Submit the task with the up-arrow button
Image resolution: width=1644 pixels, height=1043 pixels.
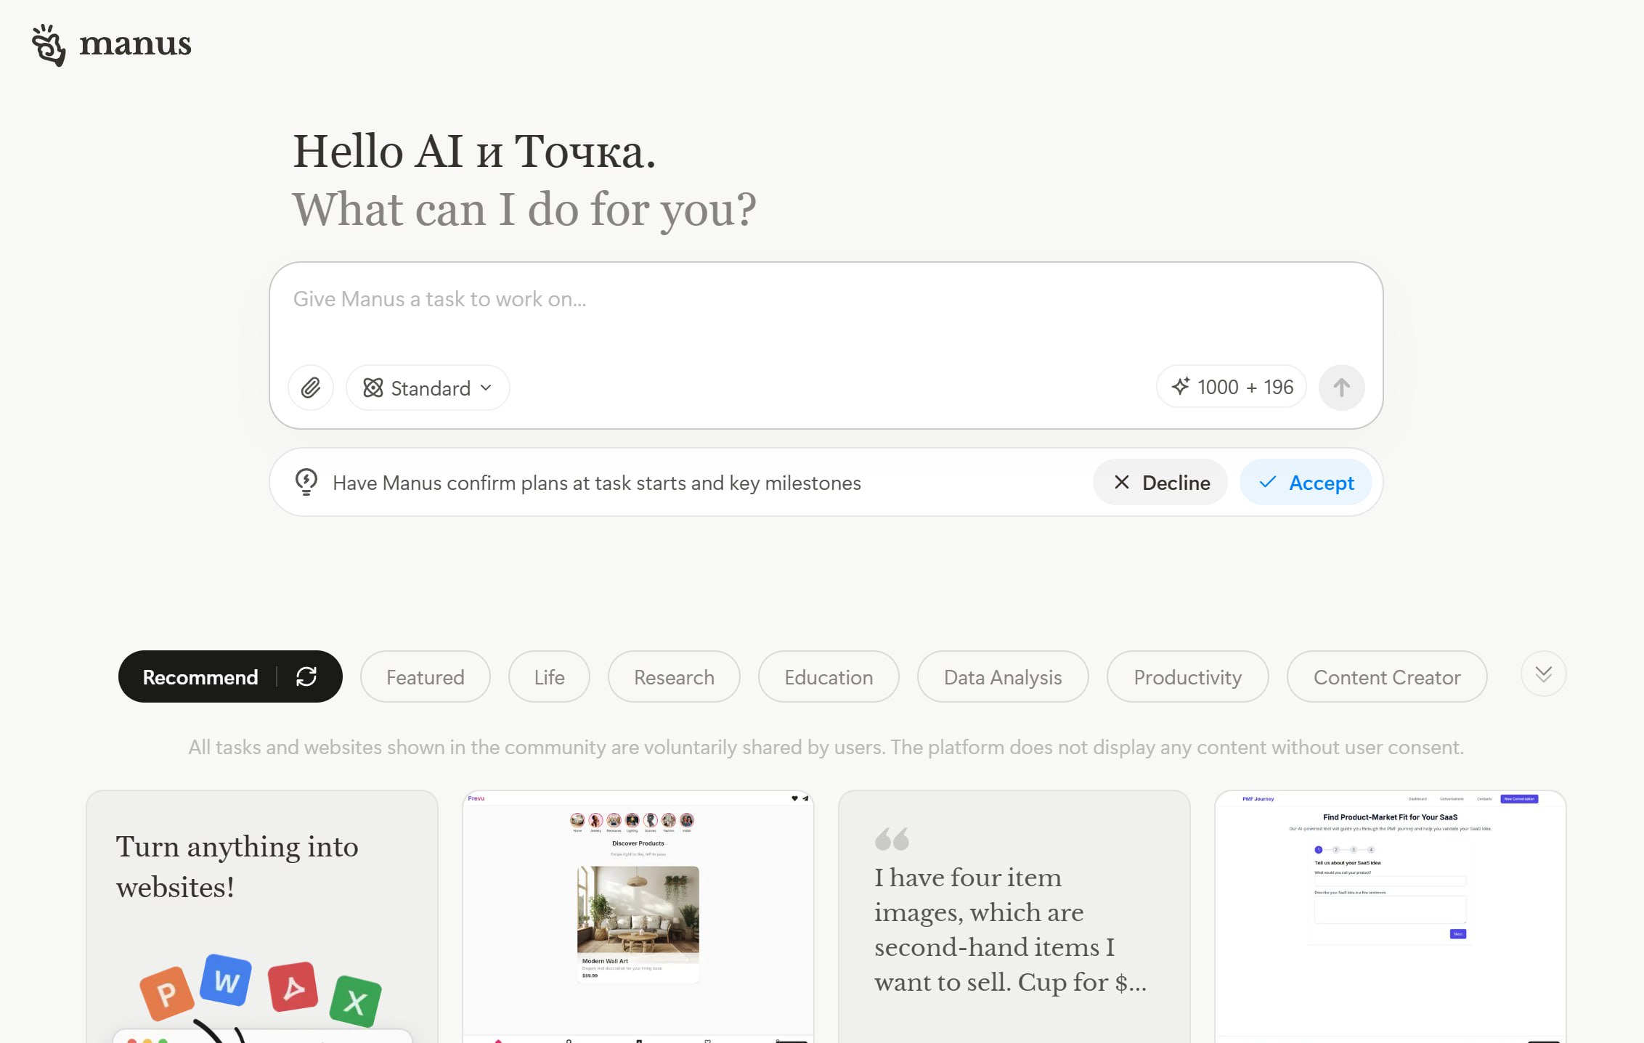click(1341, 388)
